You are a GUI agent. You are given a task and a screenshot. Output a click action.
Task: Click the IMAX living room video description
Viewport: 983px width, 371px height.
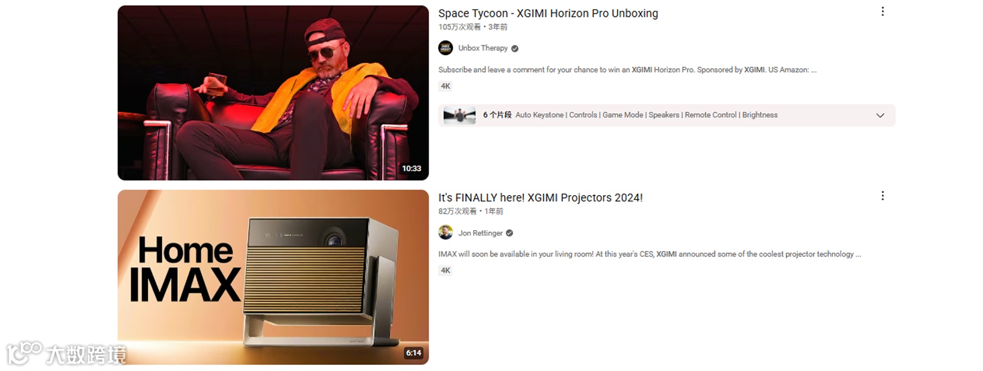(650, 254)
